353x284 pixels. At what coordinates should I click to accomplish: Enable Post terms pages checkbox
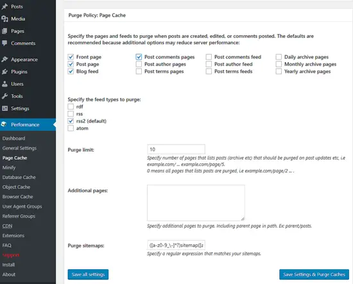click(139, 71)
